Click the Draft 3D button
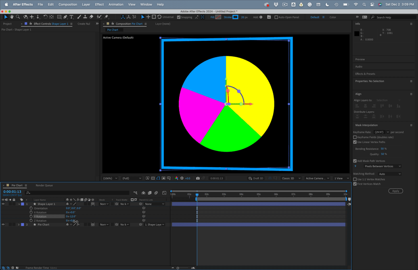 (256, 179)
